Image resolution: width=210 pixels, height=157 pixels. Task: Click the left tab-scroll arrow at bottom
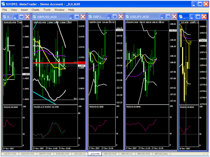pos(204,154)
